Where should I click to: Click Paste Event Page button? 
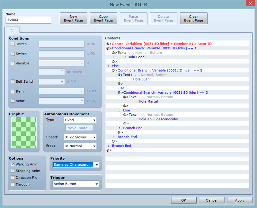click(133, 19)
